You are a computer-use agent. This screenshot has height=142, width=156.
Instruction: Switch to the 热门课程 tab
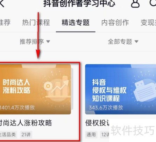[36, 22]
